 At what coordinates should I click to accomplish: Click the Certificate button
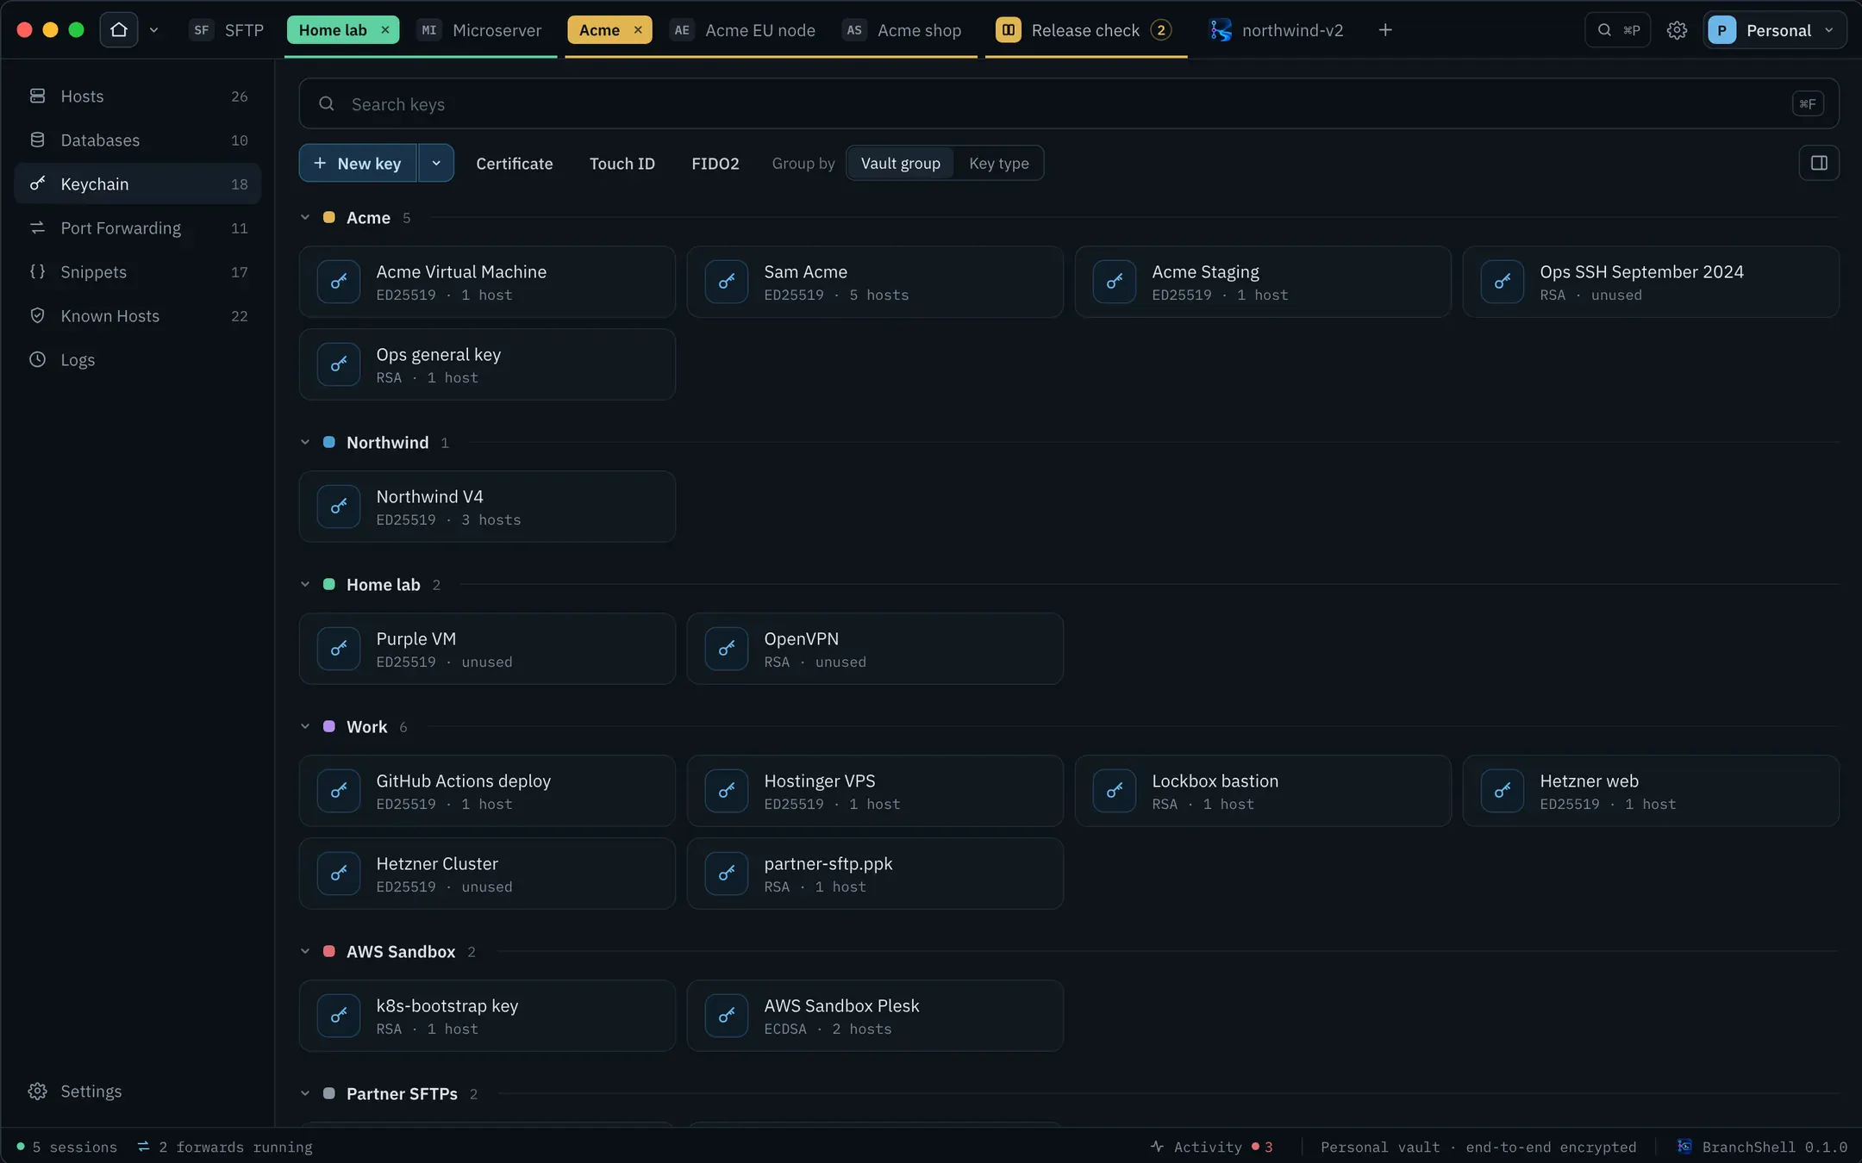(514, 163)
